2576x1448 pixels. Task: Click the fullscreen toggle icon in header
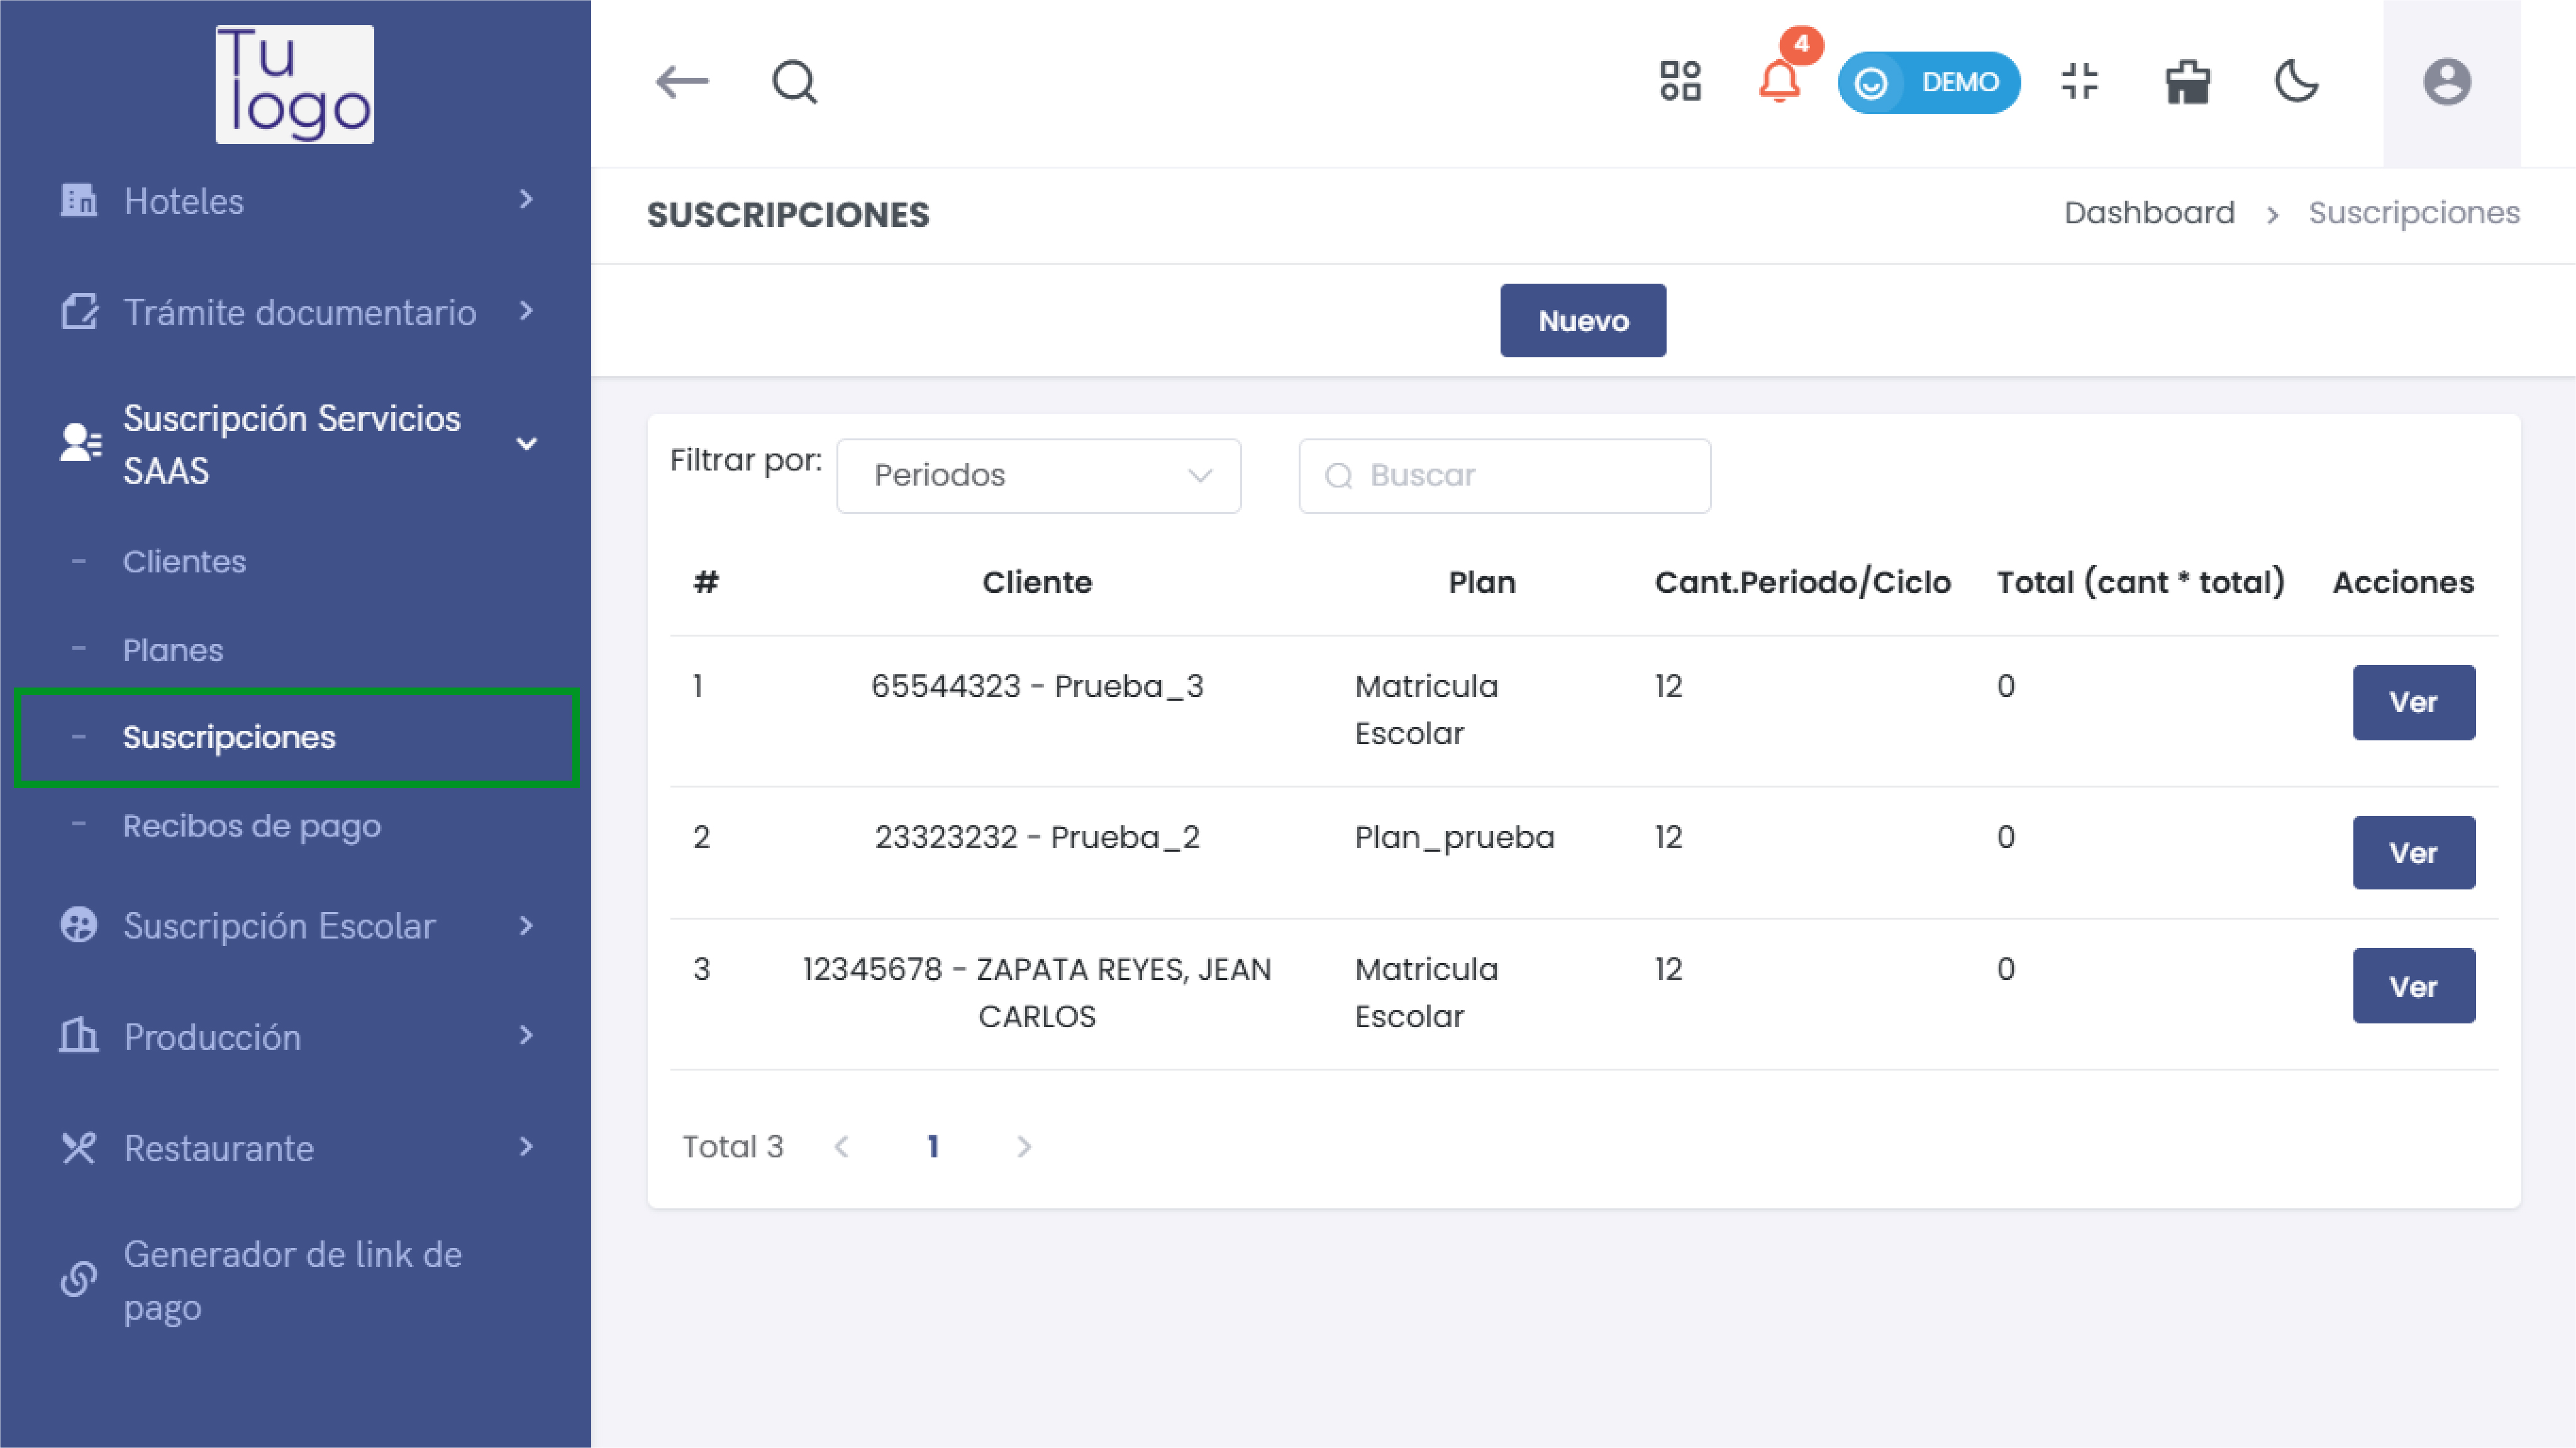(x=2080, y=83)
